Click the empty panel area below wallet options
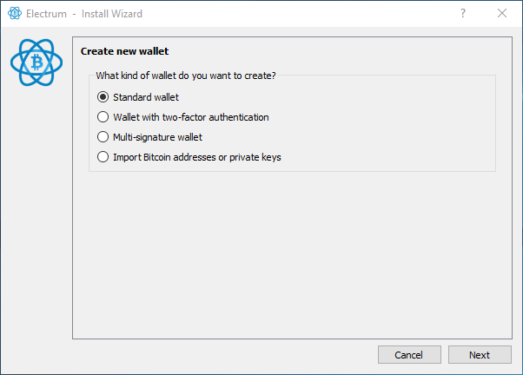 pyautogui.click(x=292, y=255)
